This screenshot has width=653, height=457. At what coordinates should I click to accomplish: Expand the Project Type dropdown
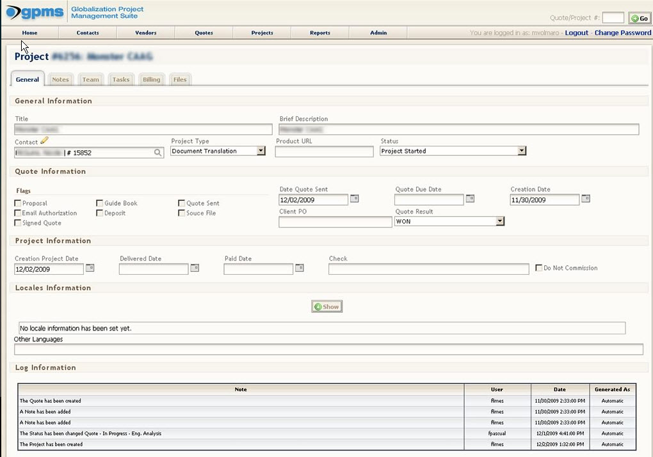coord(261,151)
